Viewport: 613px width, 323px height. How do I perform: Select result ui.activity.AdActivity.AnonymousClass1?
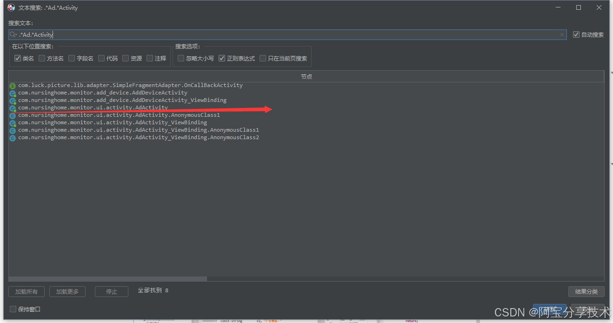tap(119, 115)
